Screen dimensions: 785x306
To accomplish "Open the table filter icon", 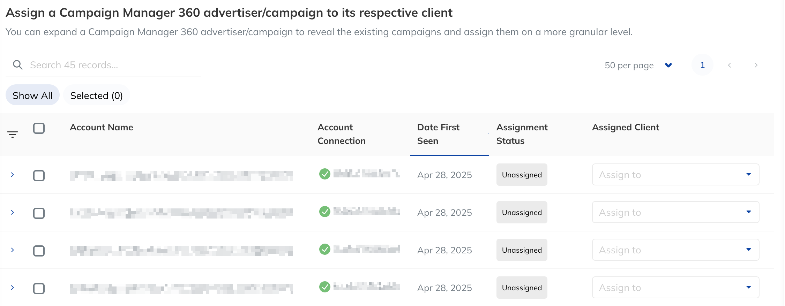I will click(x=13, y=134).
